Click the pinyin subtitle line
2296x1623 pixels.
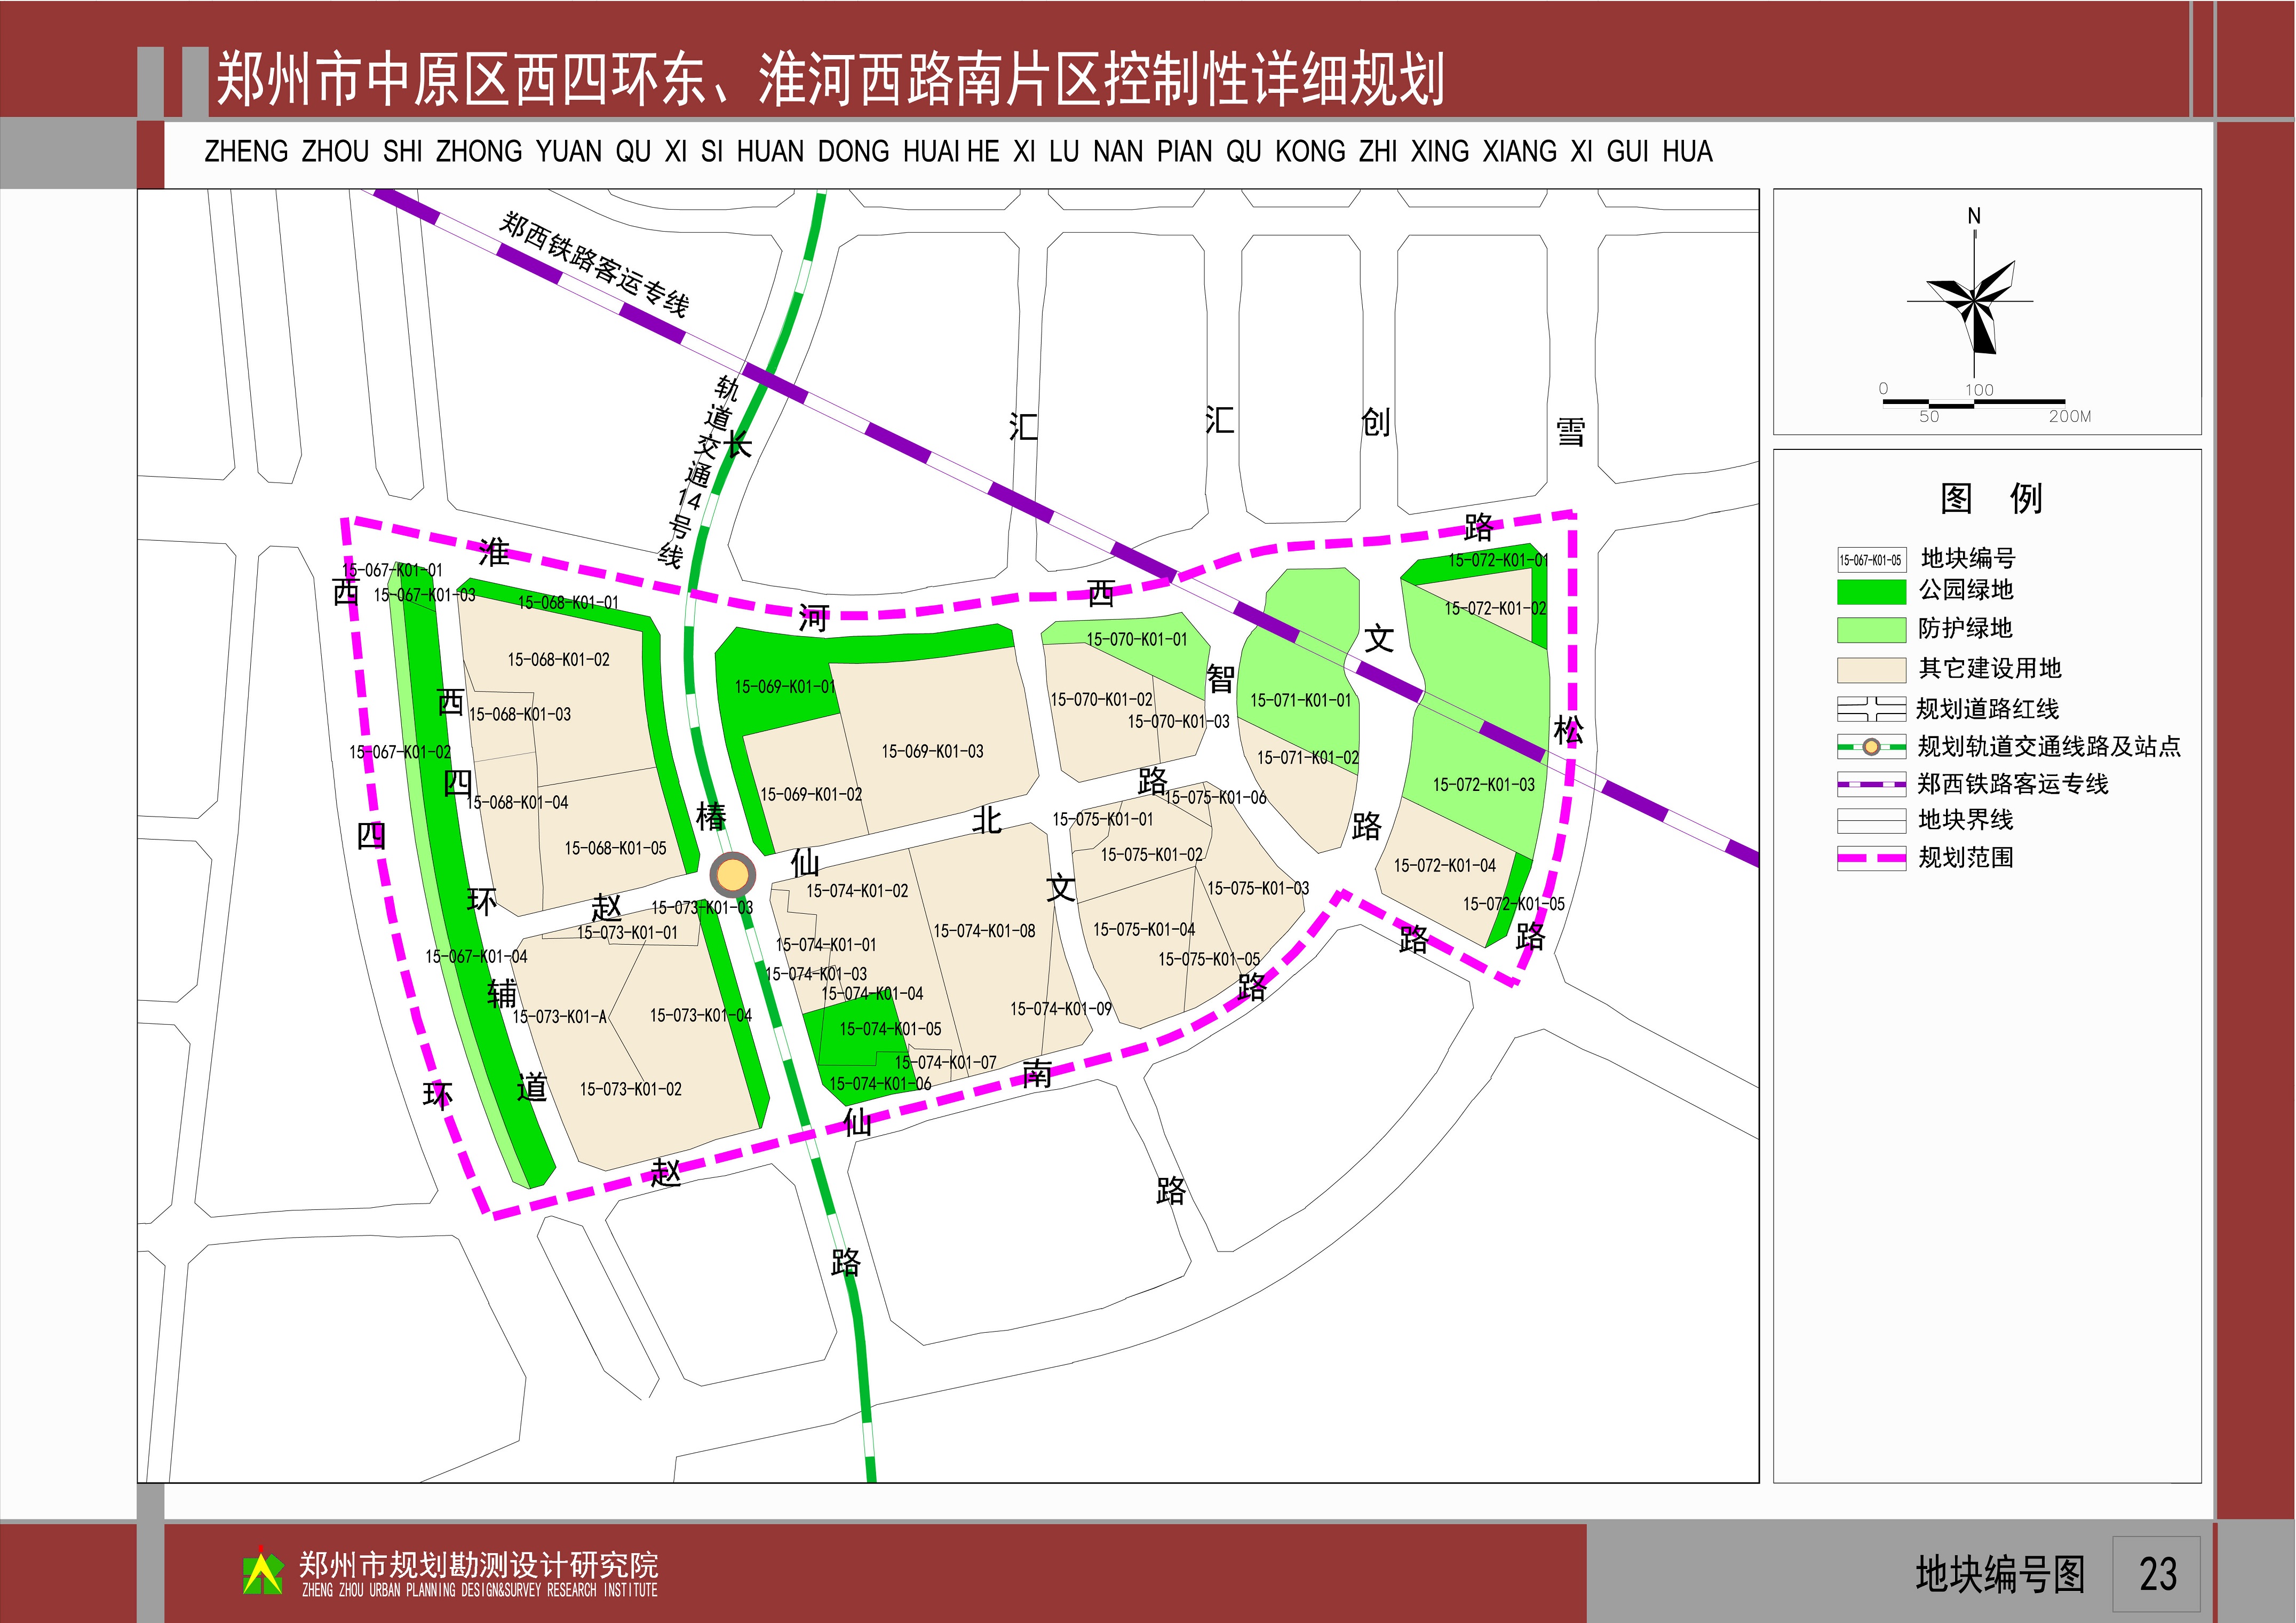[958, 151]
